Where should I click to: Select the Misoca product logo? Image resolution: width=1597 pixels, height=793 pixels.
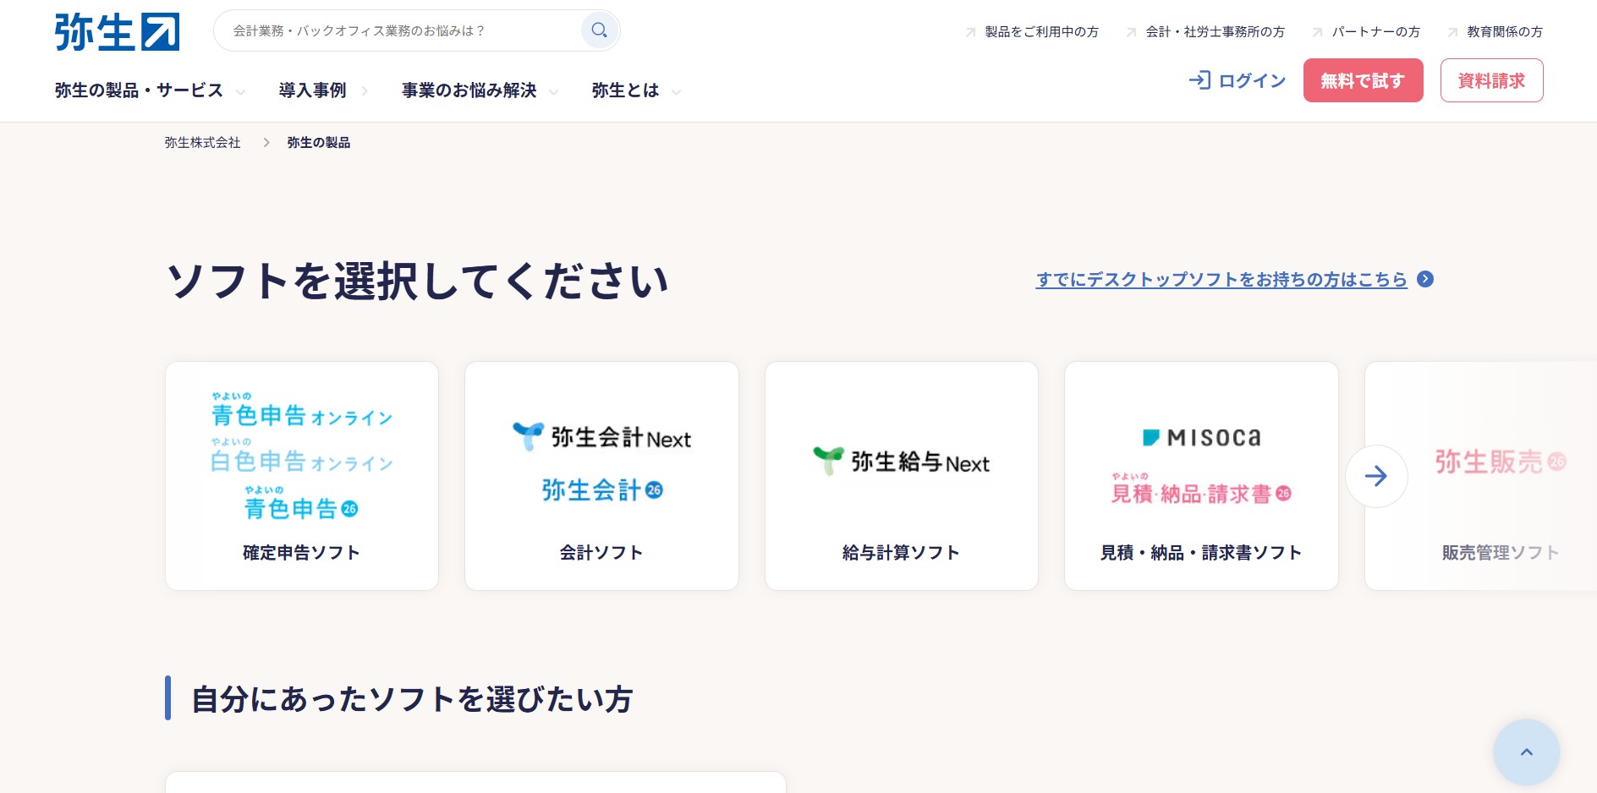(x=1201, y=437)
